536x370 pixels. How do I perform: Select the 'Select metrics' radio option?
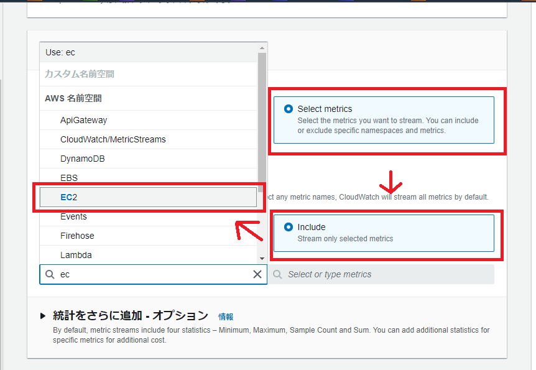click(x=289, y=109)
